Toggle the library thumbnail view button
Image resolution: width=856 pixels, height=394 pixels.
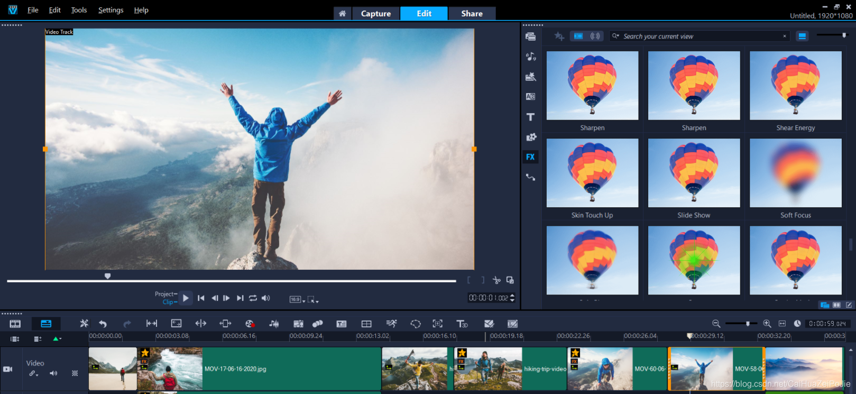coord(802,36)
